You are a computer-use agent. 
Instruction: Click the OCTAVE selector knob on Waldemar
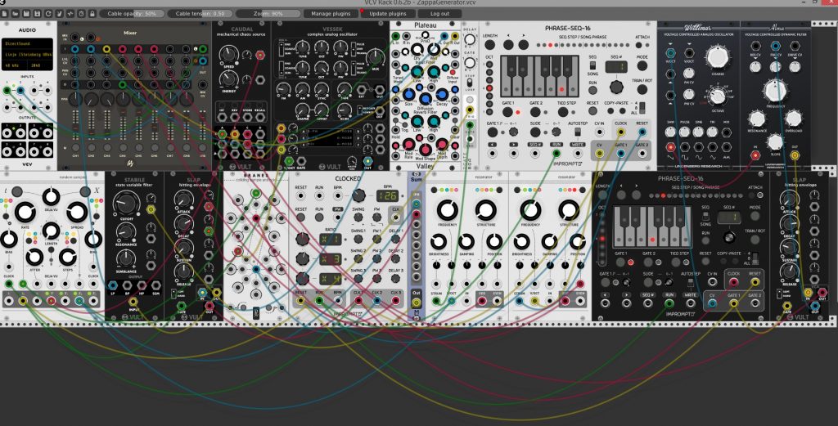click(717, 96)
